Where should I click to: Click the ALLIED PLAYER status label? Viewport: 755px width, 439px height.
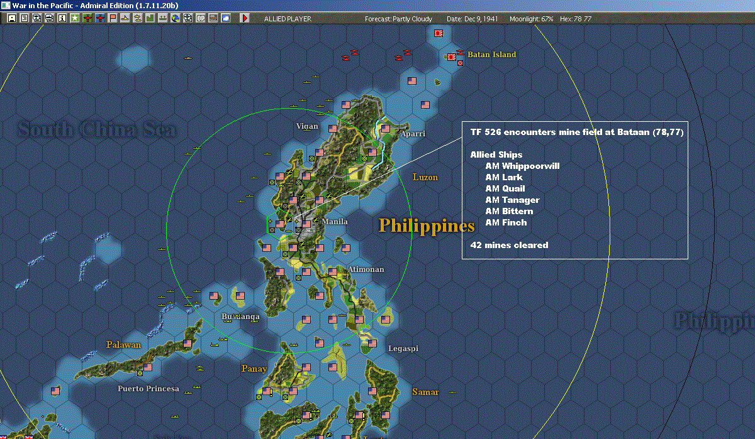tap(288, 19)
